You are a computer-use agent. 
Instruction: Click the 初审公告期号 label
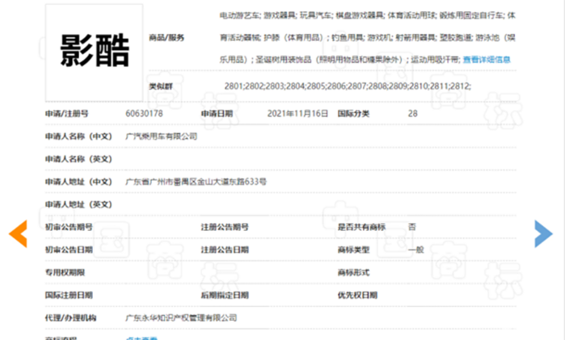(x=69, y=227)
